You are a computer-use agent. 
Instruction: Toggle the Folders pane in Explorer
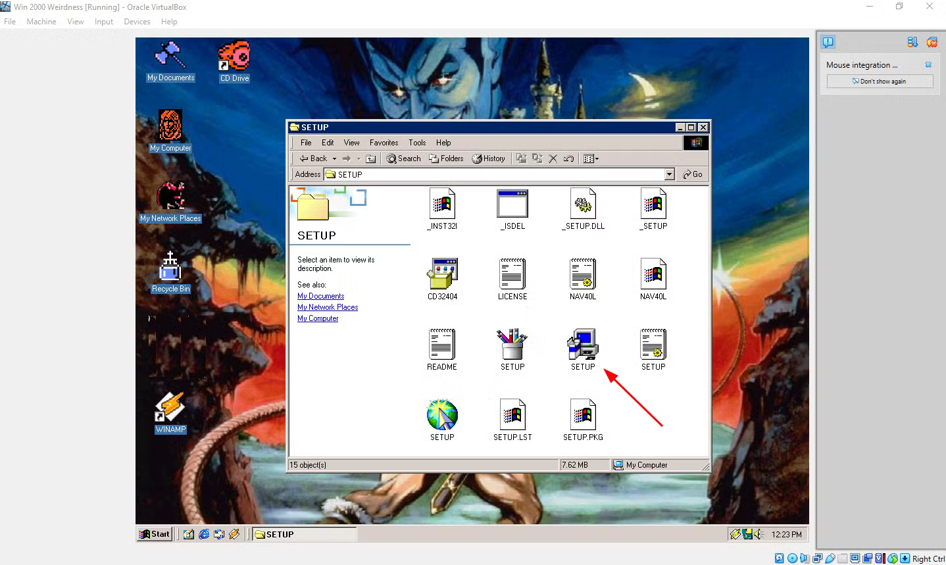pyautogui.click(x=446, y=159)
